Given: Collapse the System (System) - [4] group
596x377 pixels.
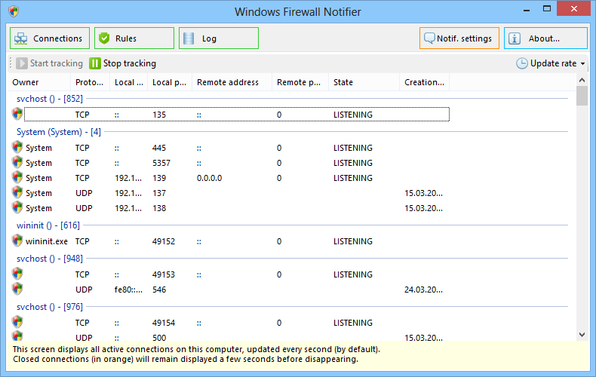Looking at the screenshot, I should (x=59, y=132).
